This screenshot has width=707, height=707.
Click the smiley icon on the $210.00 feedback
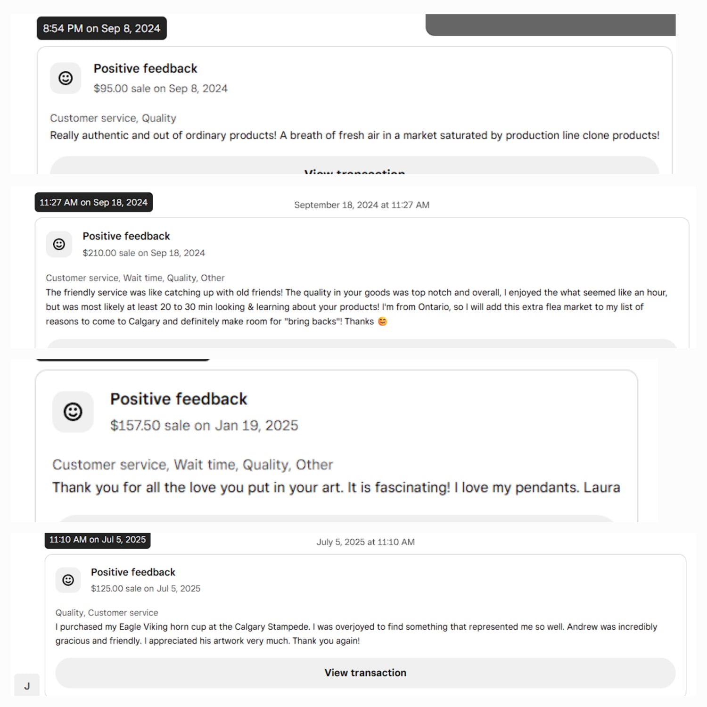[59, 244]
